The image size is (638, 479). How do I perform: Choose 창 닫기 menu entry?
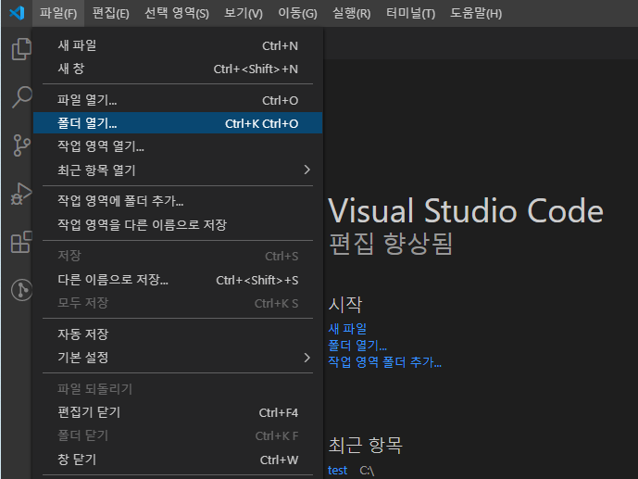(178, 460)
